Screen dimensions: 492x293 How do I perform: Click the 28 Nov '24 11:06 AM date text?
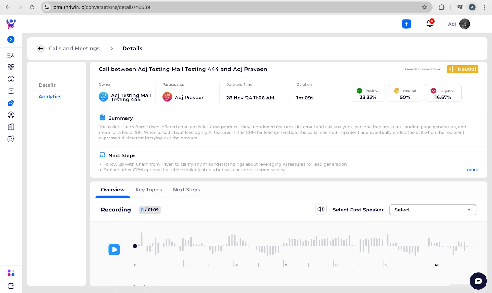point(250,98)
